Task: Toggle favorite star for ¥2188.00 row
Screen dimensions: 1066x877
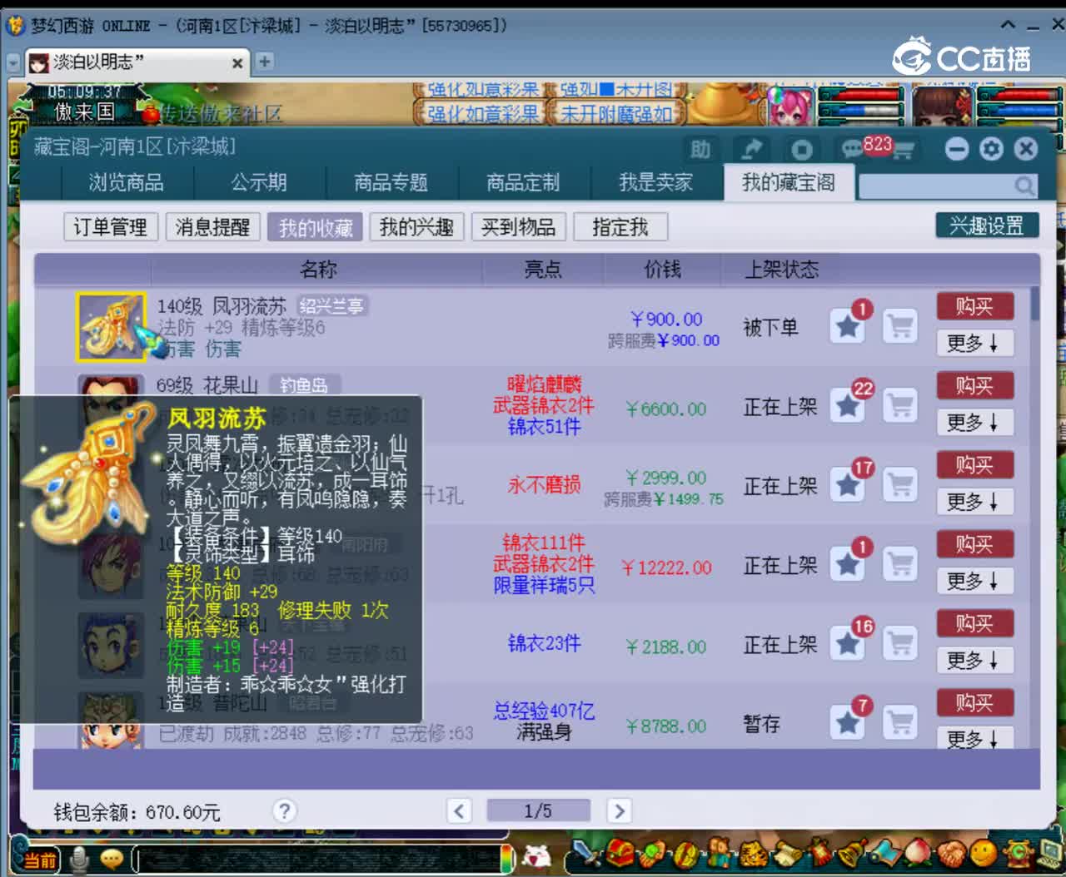Action: 848,643
